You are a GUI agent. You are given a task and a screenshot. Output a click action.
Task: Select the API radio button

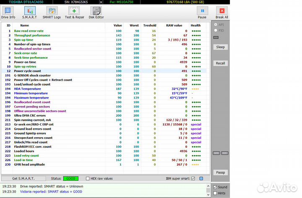pos(216,25)
